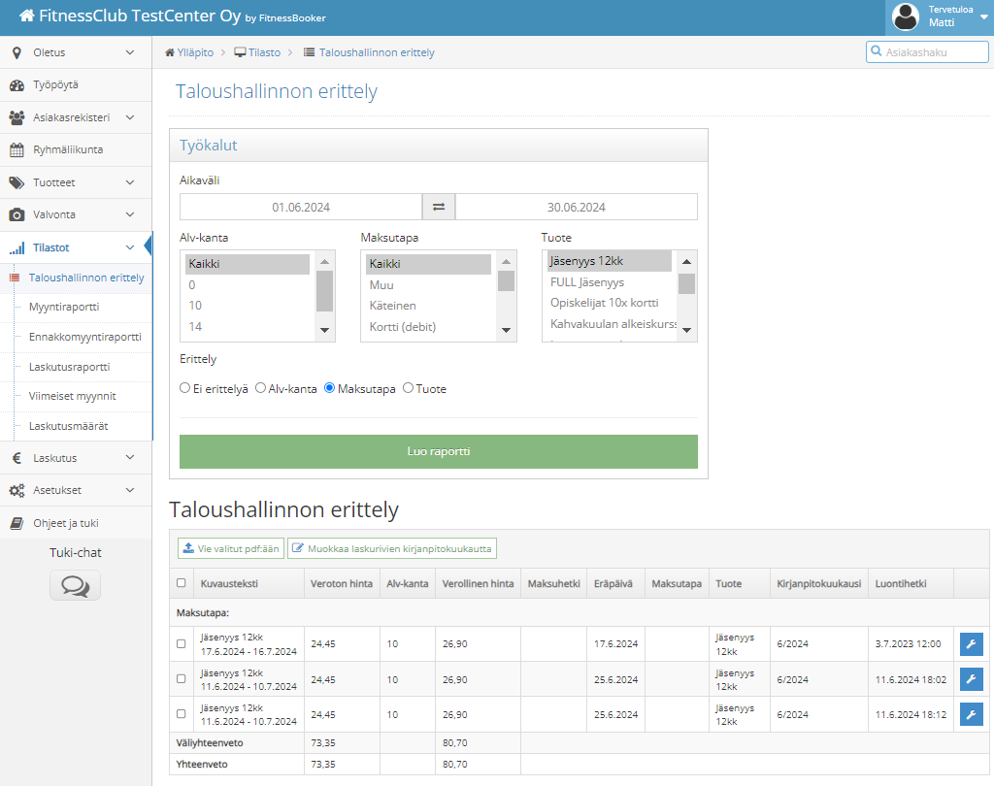Click the Alv-kanta list scrollbar thumb

pos(324,291)
